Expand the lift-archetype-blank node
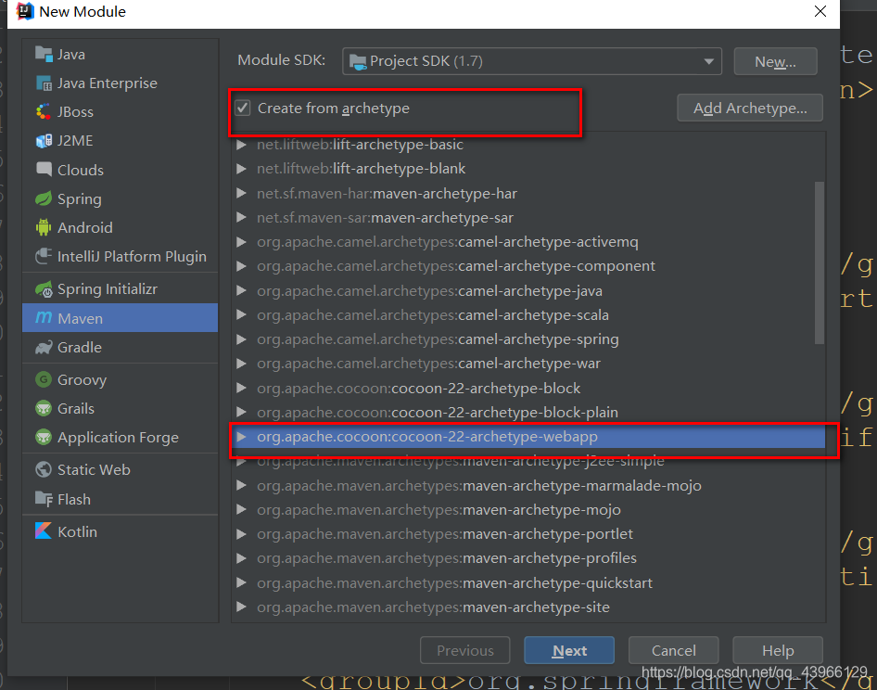Screen dimensions: 877x690 coord(242,169)
